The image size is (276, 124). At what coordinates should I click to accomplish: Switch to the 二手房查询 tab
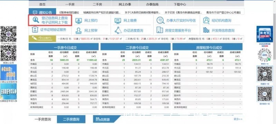coord(71,120)
